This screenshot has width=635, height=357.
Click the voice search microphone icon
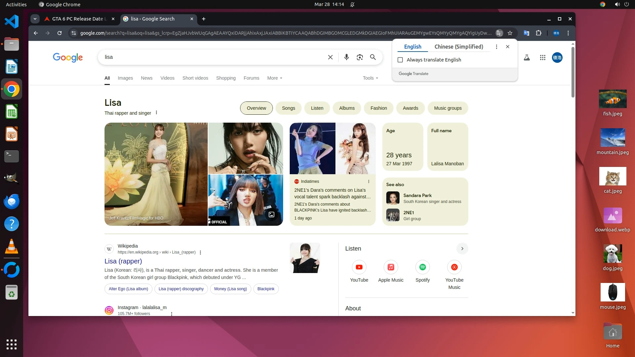[x=346, y=57]
